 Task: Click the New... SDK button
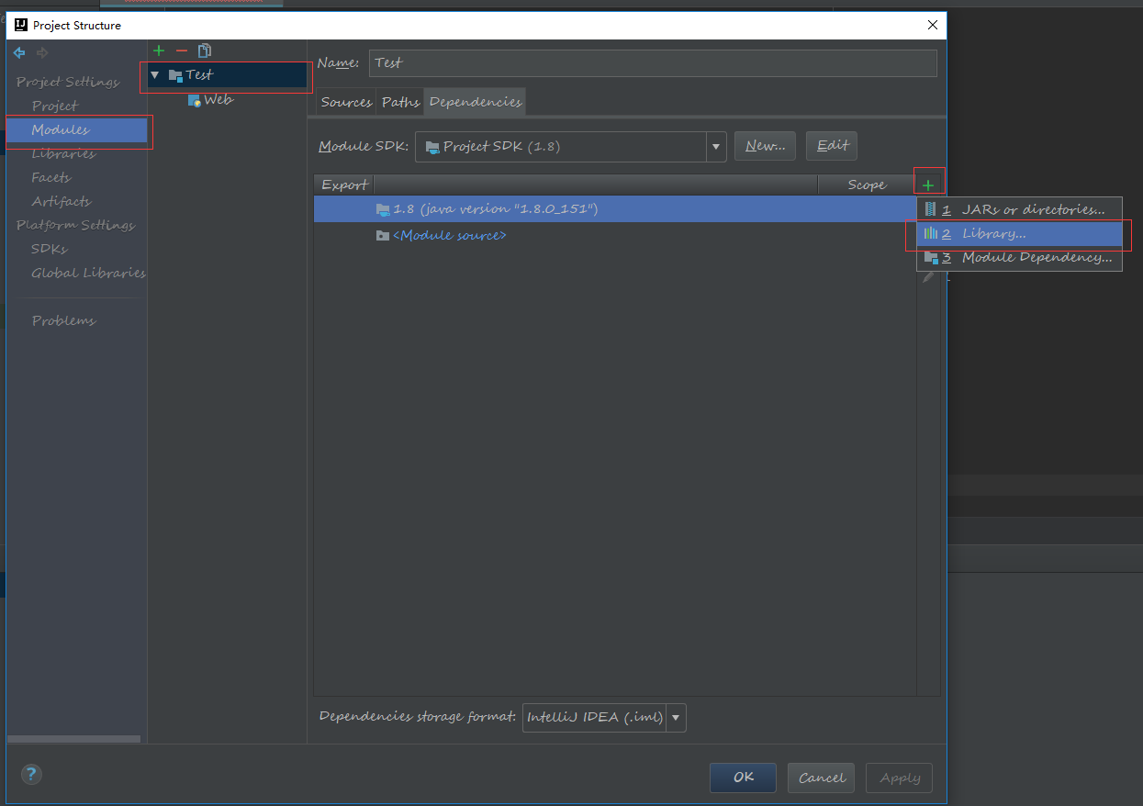[765, 146]
